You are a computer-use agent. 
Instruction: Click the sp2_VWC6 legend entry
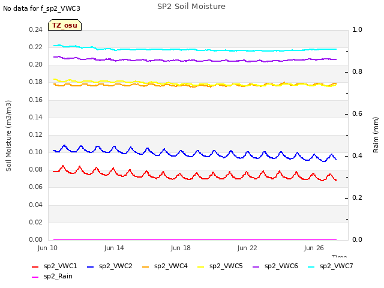275,266
